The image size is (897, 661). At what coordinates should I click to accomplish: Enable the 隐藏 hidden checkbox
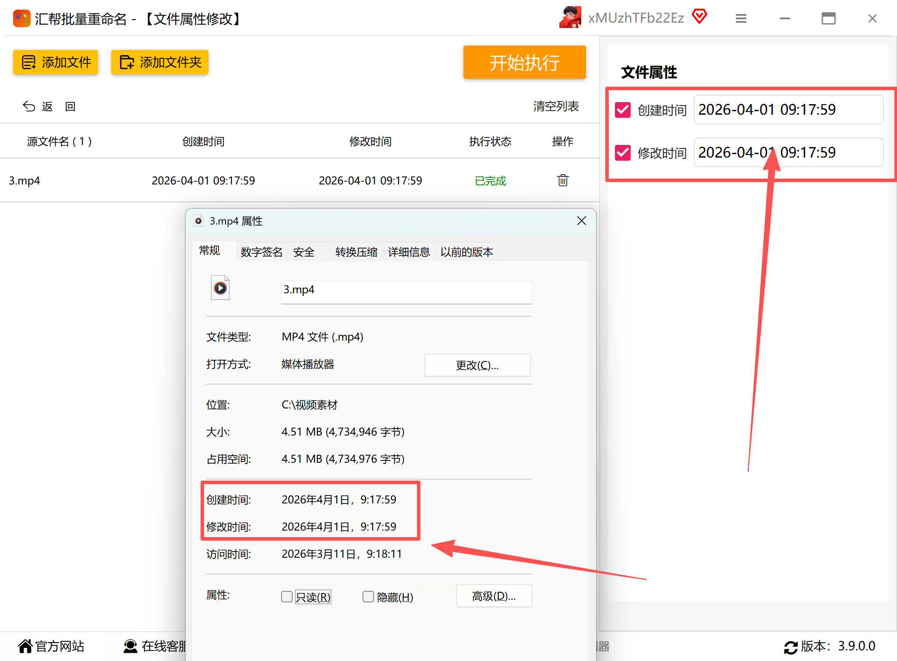coord(368,597)
